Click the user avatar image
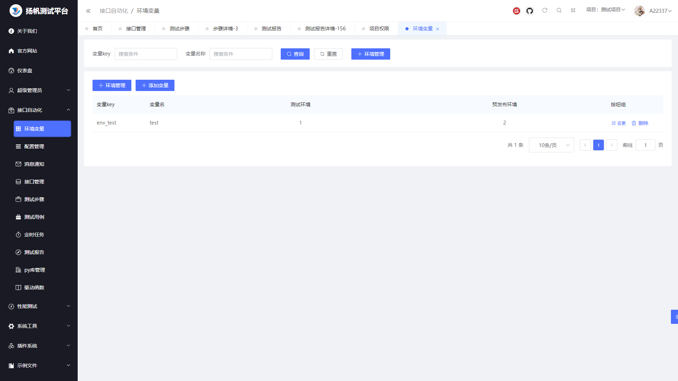Viewport: 678px width, 381px height. [639, 11]
